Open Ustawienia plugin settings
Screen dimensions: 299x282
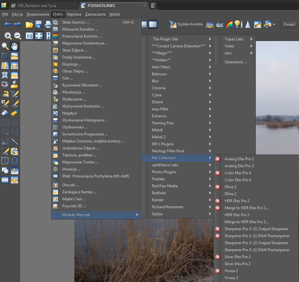[x=235, y=62]
